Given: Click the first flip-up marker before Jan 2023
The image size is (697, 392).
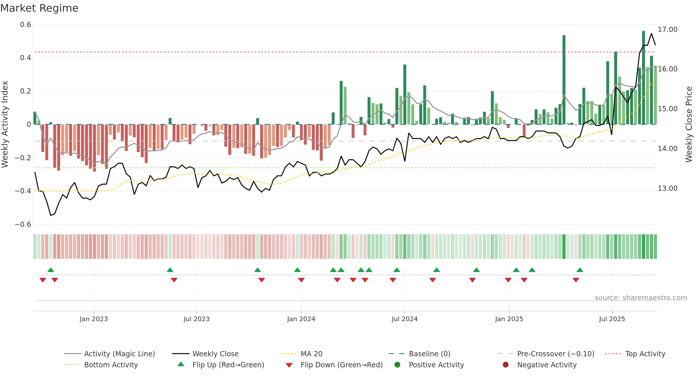Looking at the screenshot, I should [51, 270].
